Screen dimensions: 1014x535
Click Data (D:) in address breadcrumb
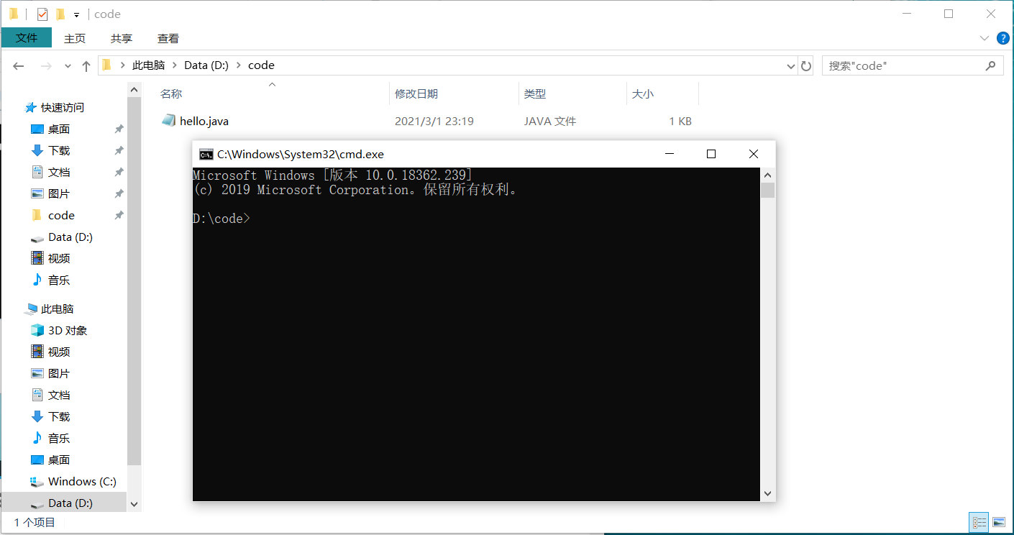pos(206,65)
